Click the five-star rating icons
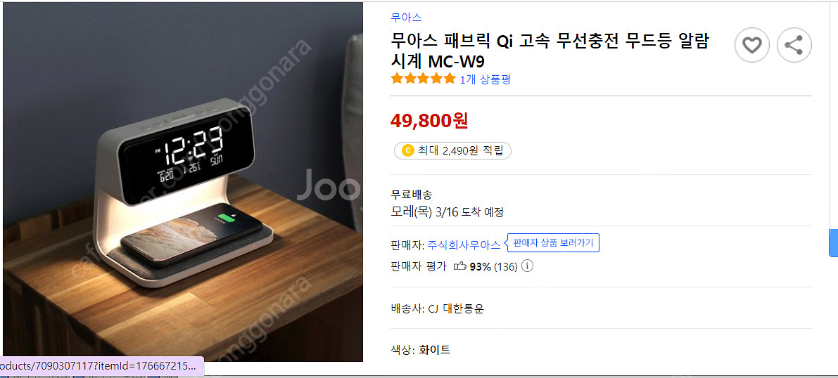The image size is (838, 378). [424, 79]
